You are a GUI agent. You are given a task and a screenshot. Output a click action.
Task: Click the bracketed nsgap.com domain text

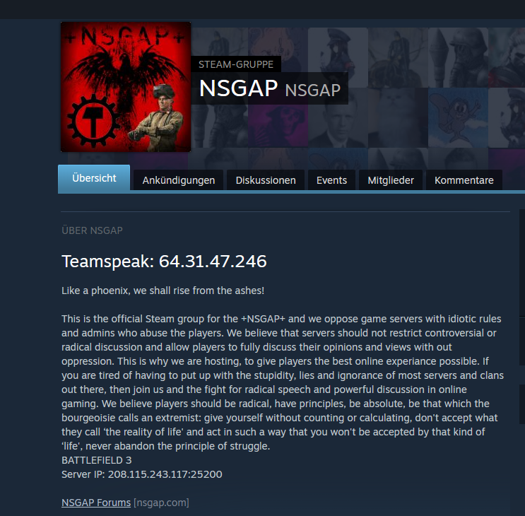[161, 503]
